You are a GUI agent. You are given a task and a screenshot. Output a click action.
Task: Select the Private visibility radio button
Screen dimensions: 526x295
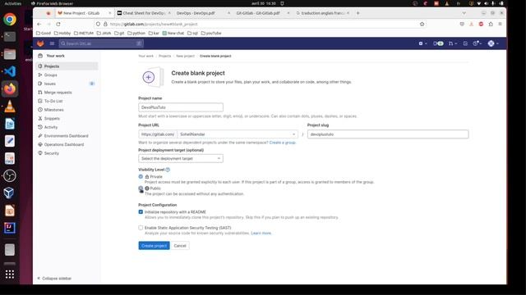pos(141,177)
